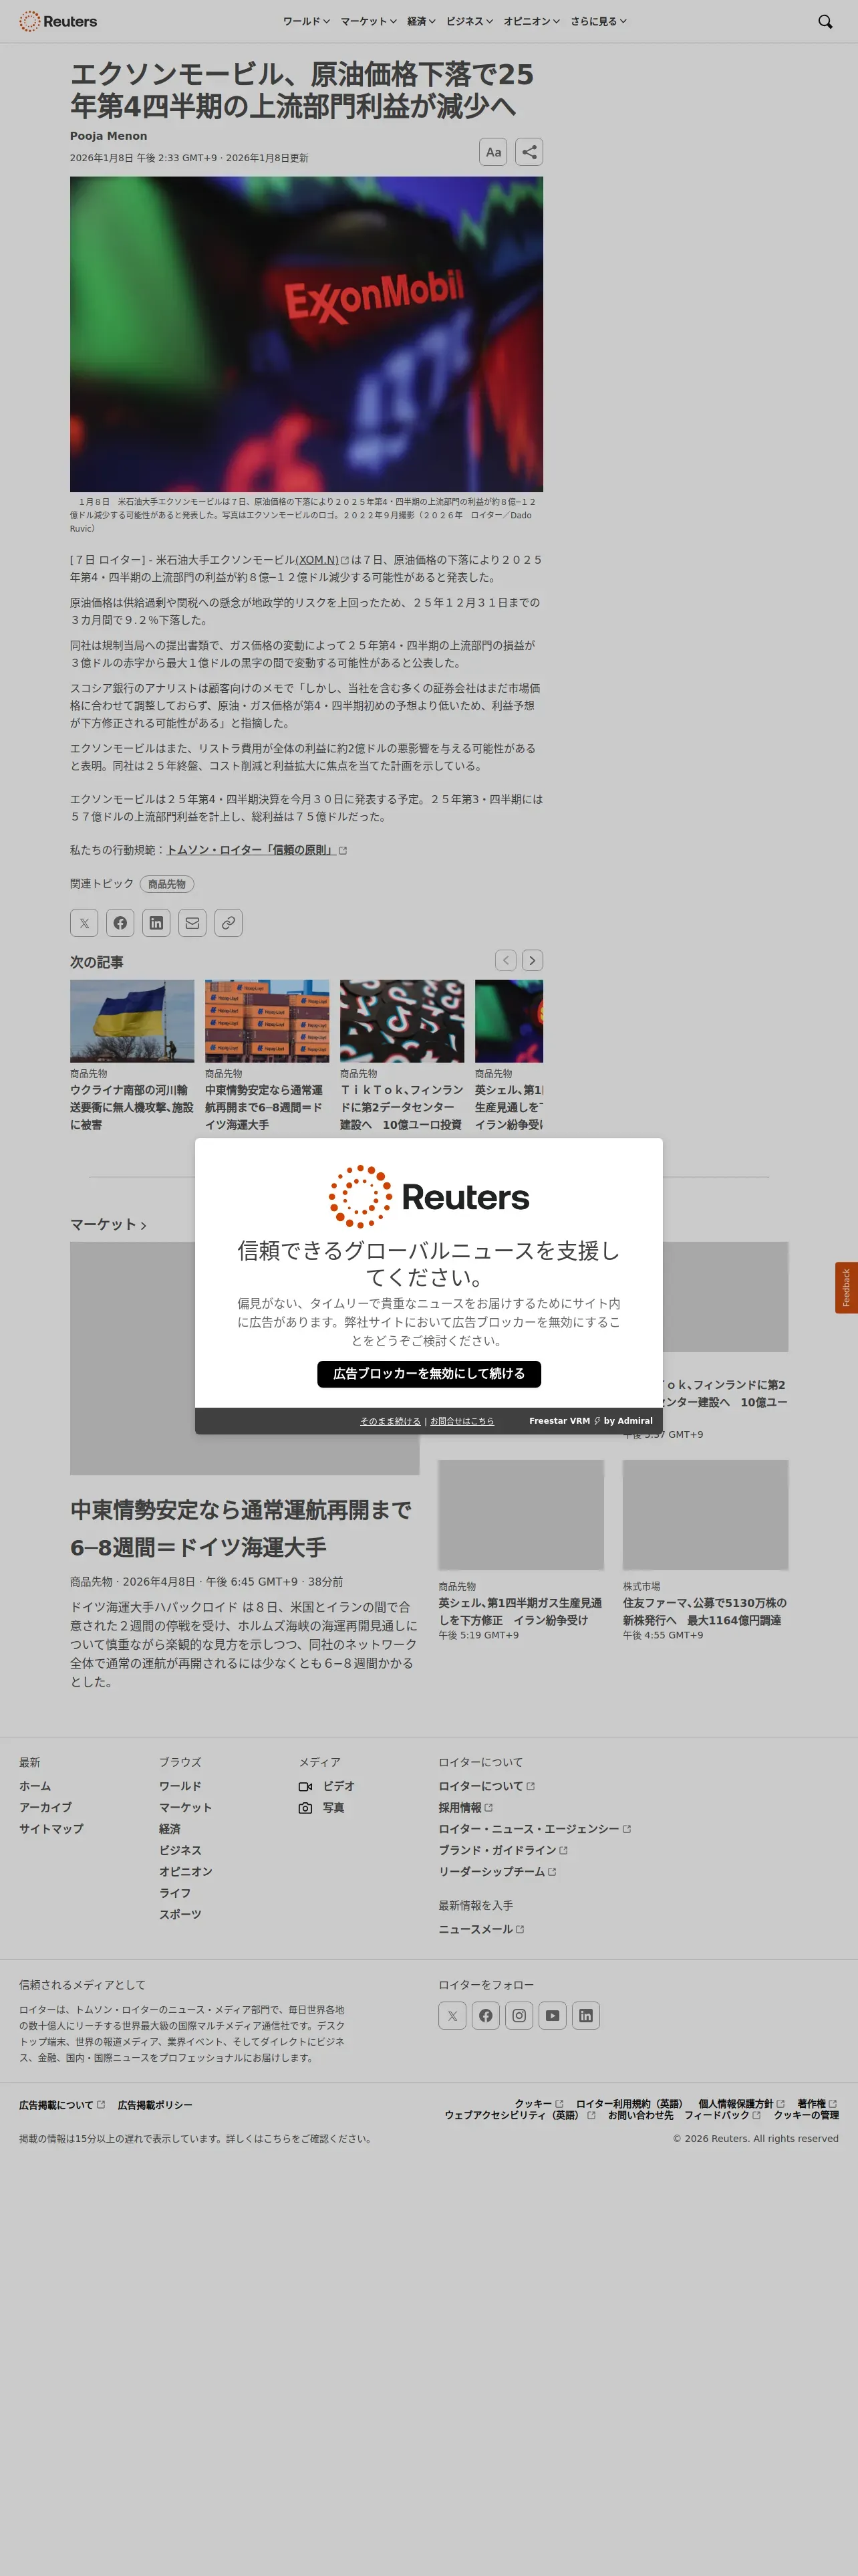858x2576 pixels.
Task: Open the TikTok data center article thumbnail
Action: point(402,1021)
